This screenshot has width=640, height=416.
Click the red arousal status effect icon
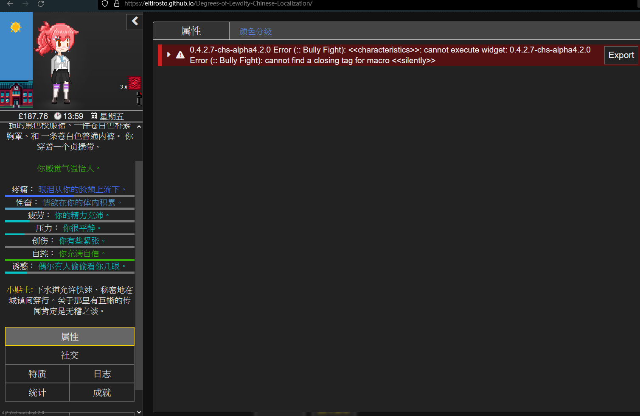pos(134,83)
